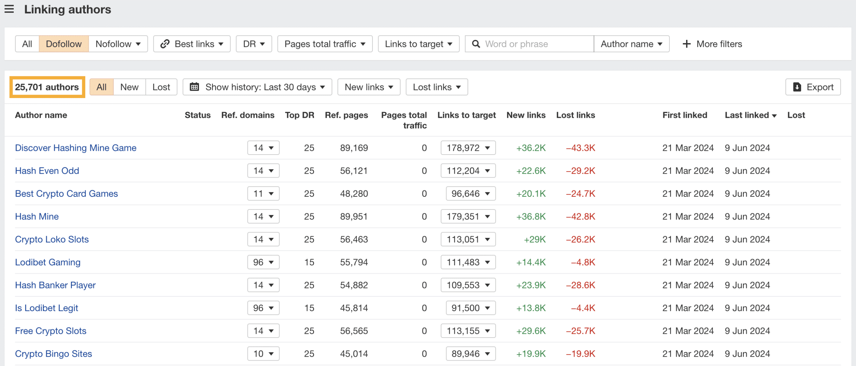Open Links to target filter dropdown
This screenshot has height=366, width=856.
pyautogui.click(x=419, y=44)
